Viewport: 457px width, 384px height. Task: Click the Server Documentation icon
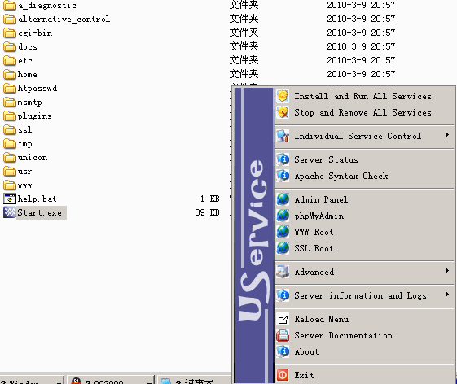[283, 335]
